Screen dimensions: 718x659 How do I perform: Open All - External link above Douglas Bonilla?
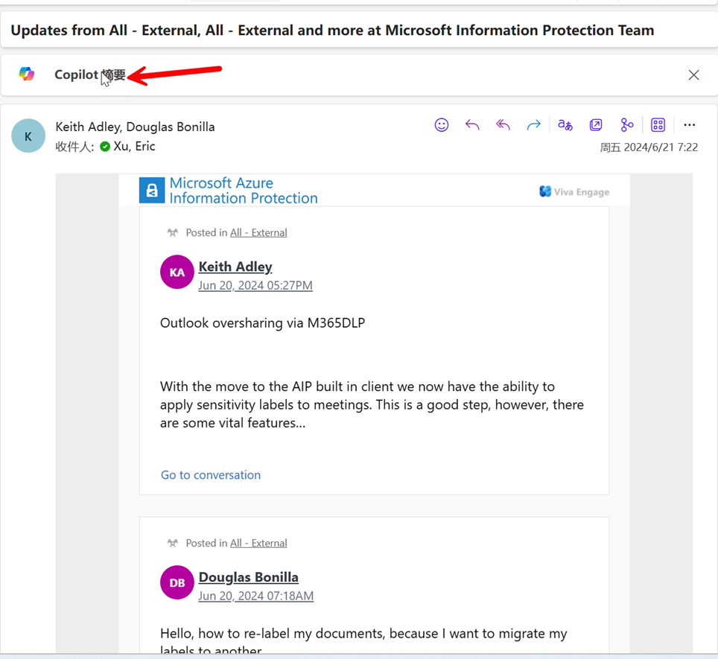(x=258, y=544)
